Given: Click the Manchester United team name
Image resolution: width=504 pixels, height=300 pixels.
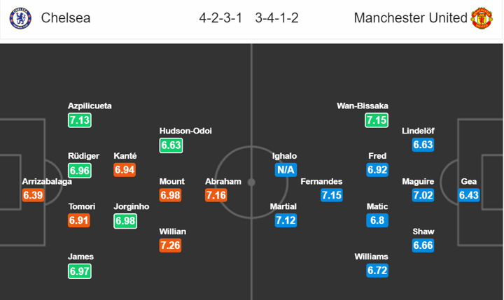Looking at the screenshot, I should coord(410,18).
